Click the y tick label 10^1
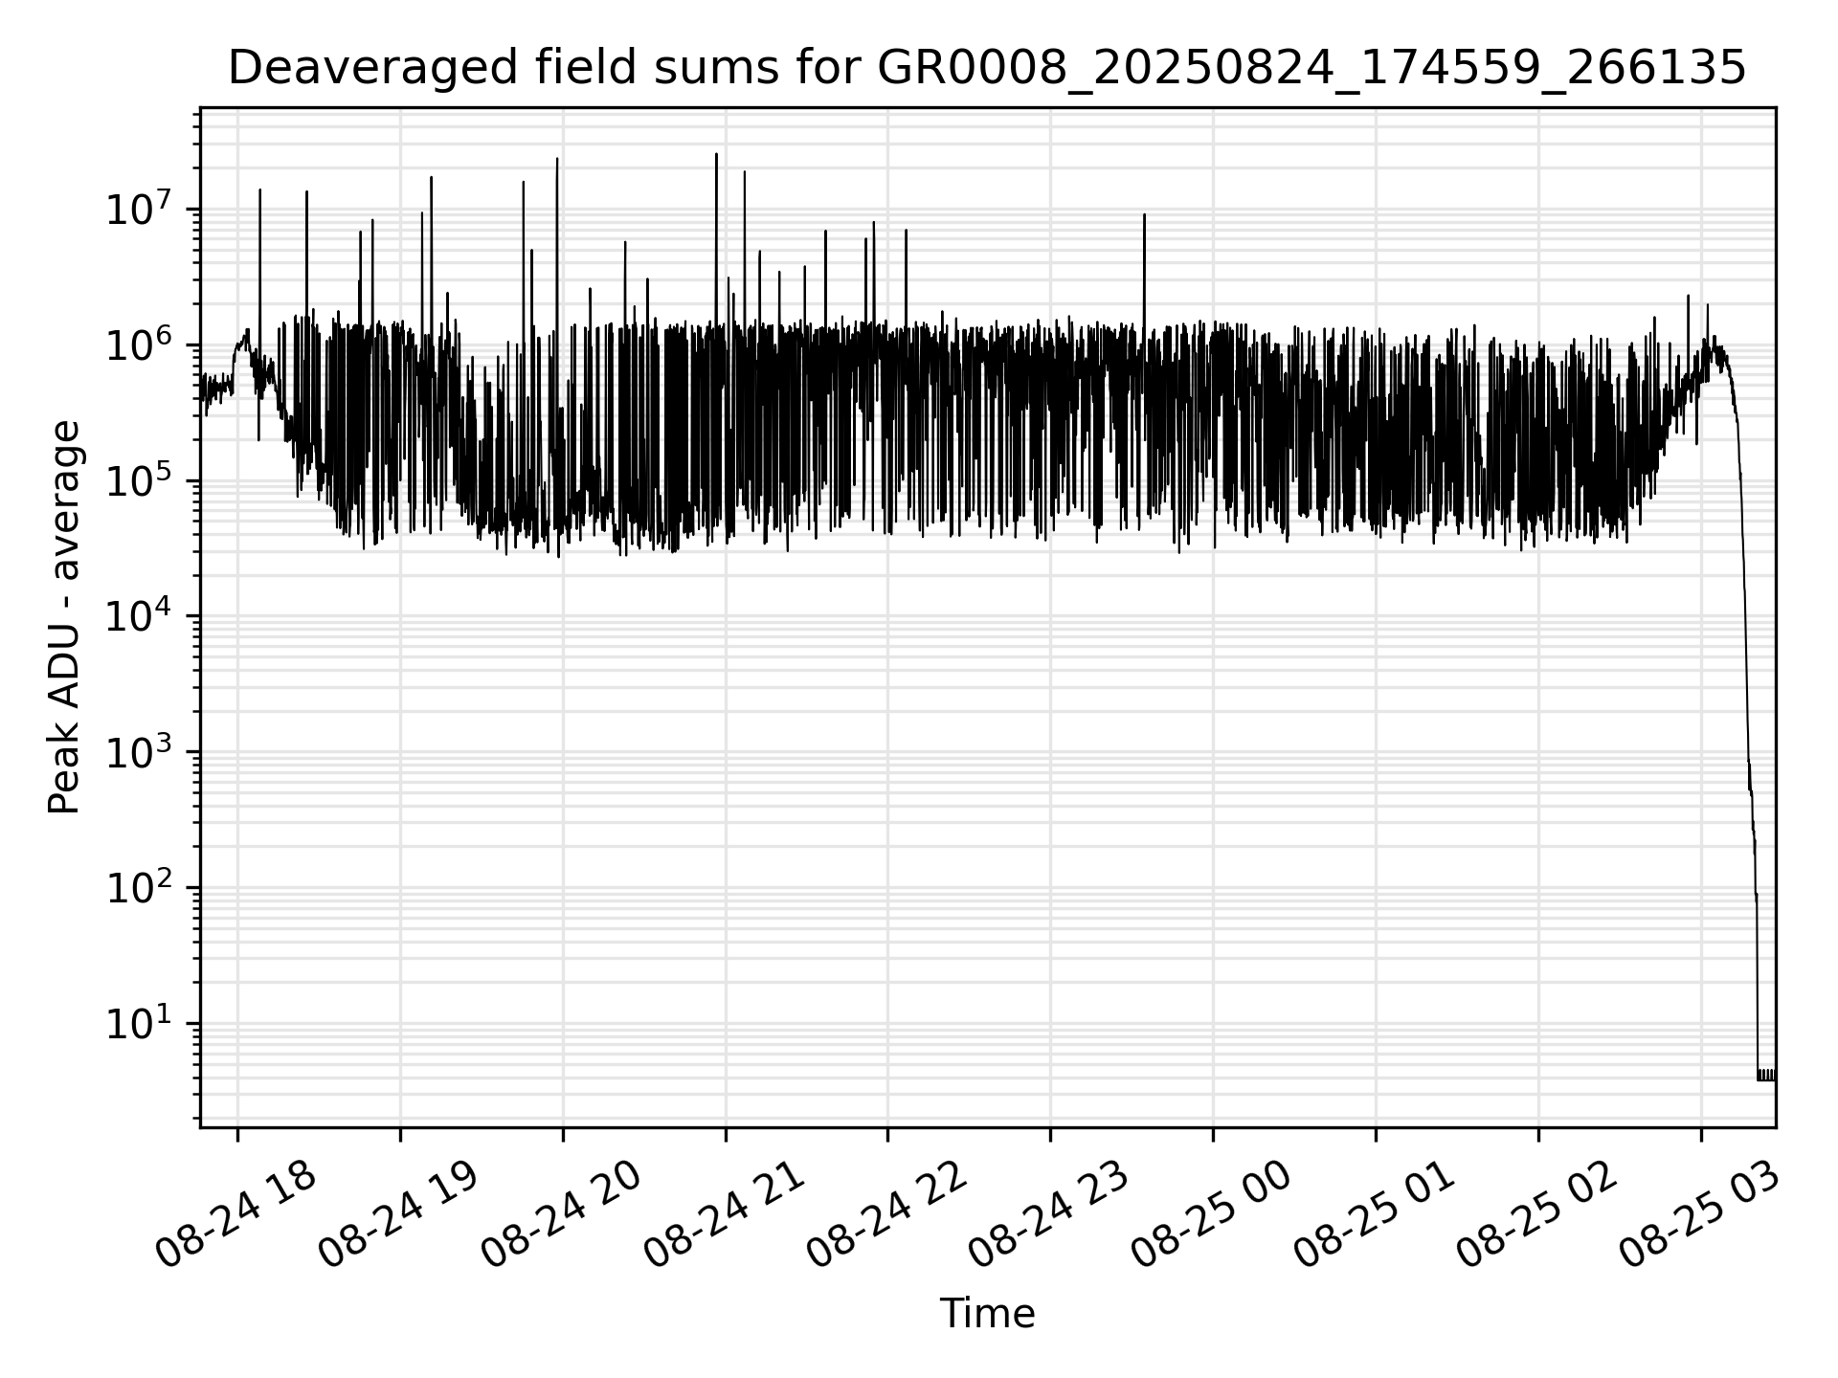Image resolution: width=1838 pixels, height=1378 pixels. (138, 1023)
